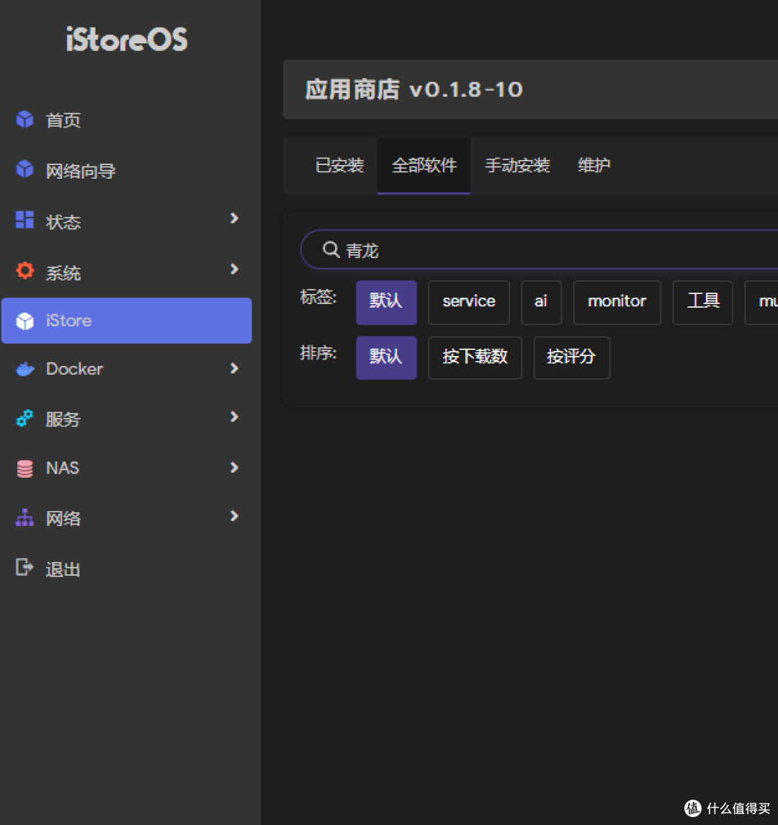This screenshot has height=825, width=778.
Task: Expand the 状态 menu chevron
Action: pyautogui.click(x=235, y=218)
